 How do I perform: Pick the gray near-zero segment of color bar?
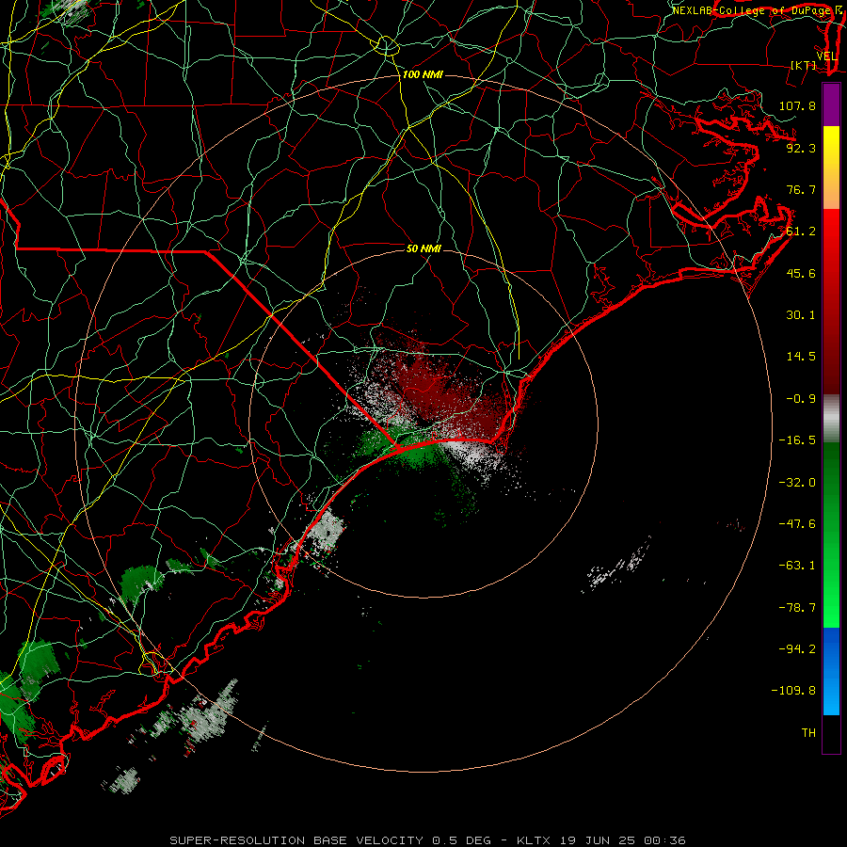point(831,419)
